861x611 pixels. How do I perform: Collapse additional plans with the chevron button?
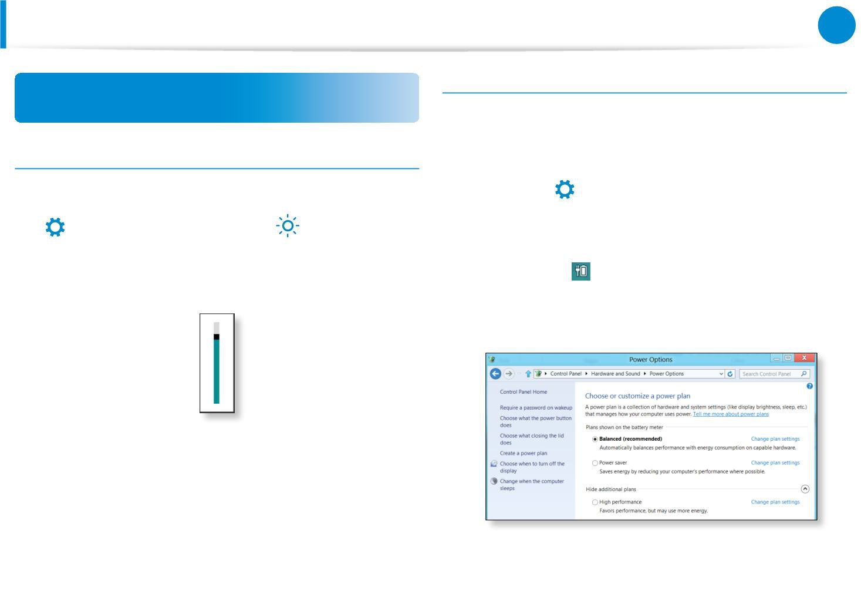pyautogui.click(x=805, y=489)
